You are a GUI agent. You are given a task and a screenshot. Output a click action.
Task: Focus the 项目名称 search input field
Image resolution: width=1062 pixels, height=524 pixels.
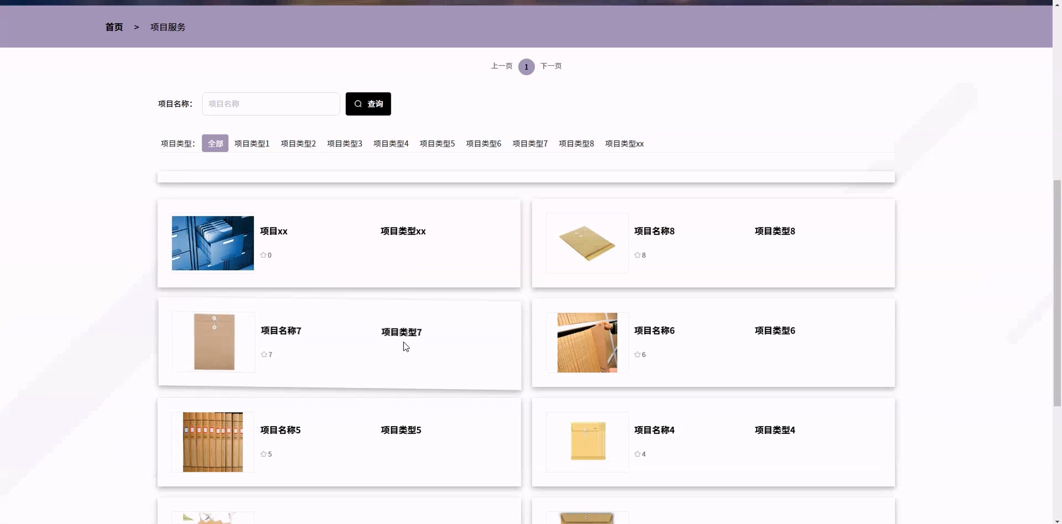pyautogui.click(x=270, y=104)
